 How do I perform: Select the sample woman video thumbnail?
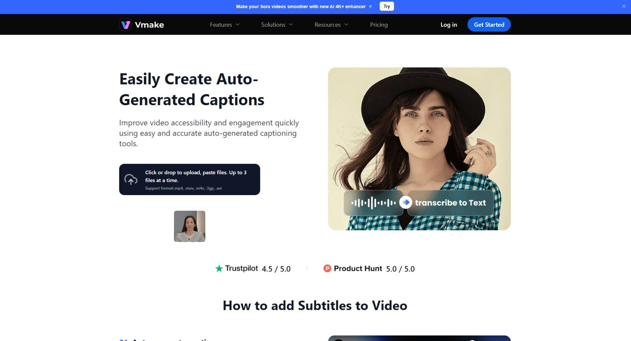pos(190,226)
